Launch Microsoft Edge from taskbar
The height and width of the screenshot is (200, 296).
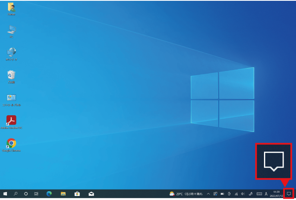coord(49,194)
